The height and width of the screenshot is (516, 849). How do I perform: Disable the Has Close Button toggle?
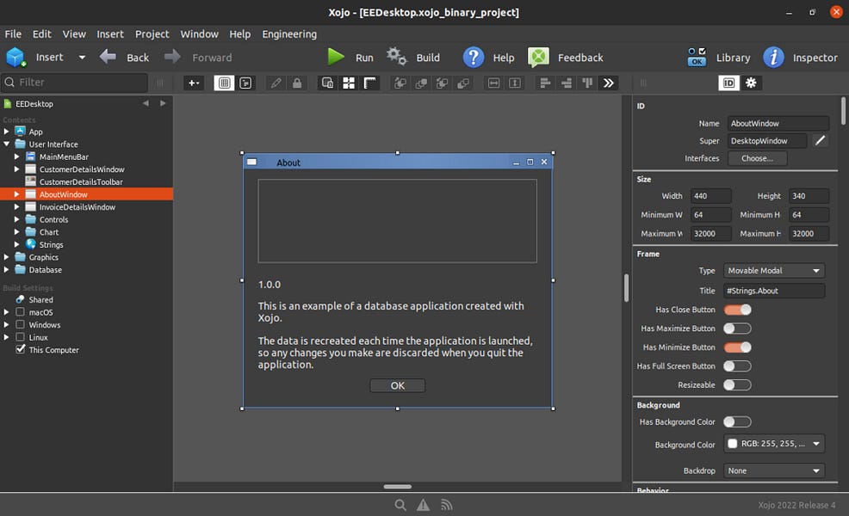click(737, 309)
